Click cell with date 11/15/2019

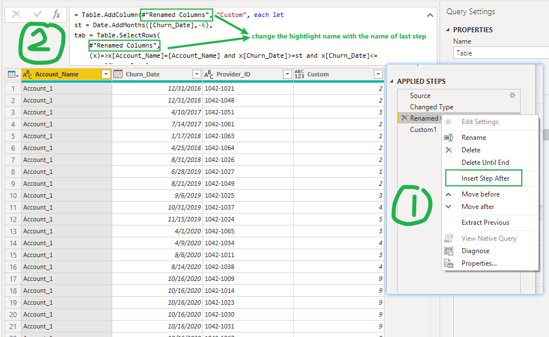click(157, 219)
